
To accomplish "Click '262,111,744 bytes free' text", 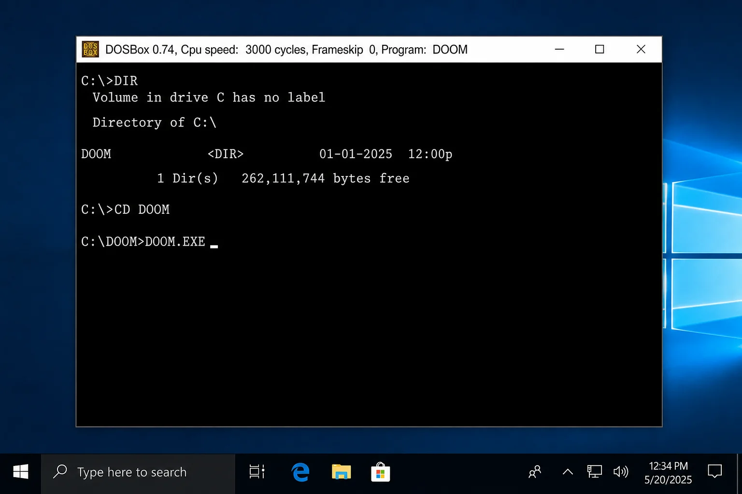I will [x=326, y=178].
